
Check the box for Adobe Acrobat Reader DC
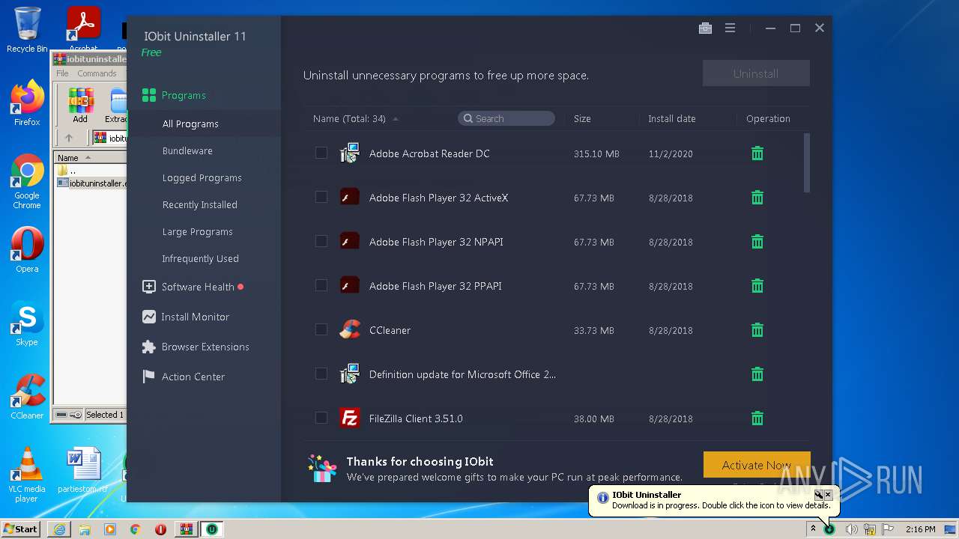(321, 153)
